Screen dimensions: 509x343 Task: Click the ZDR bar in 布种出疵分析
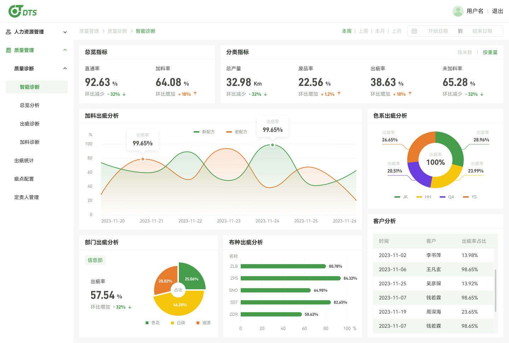pyautogui.click(x=271, y=314)
